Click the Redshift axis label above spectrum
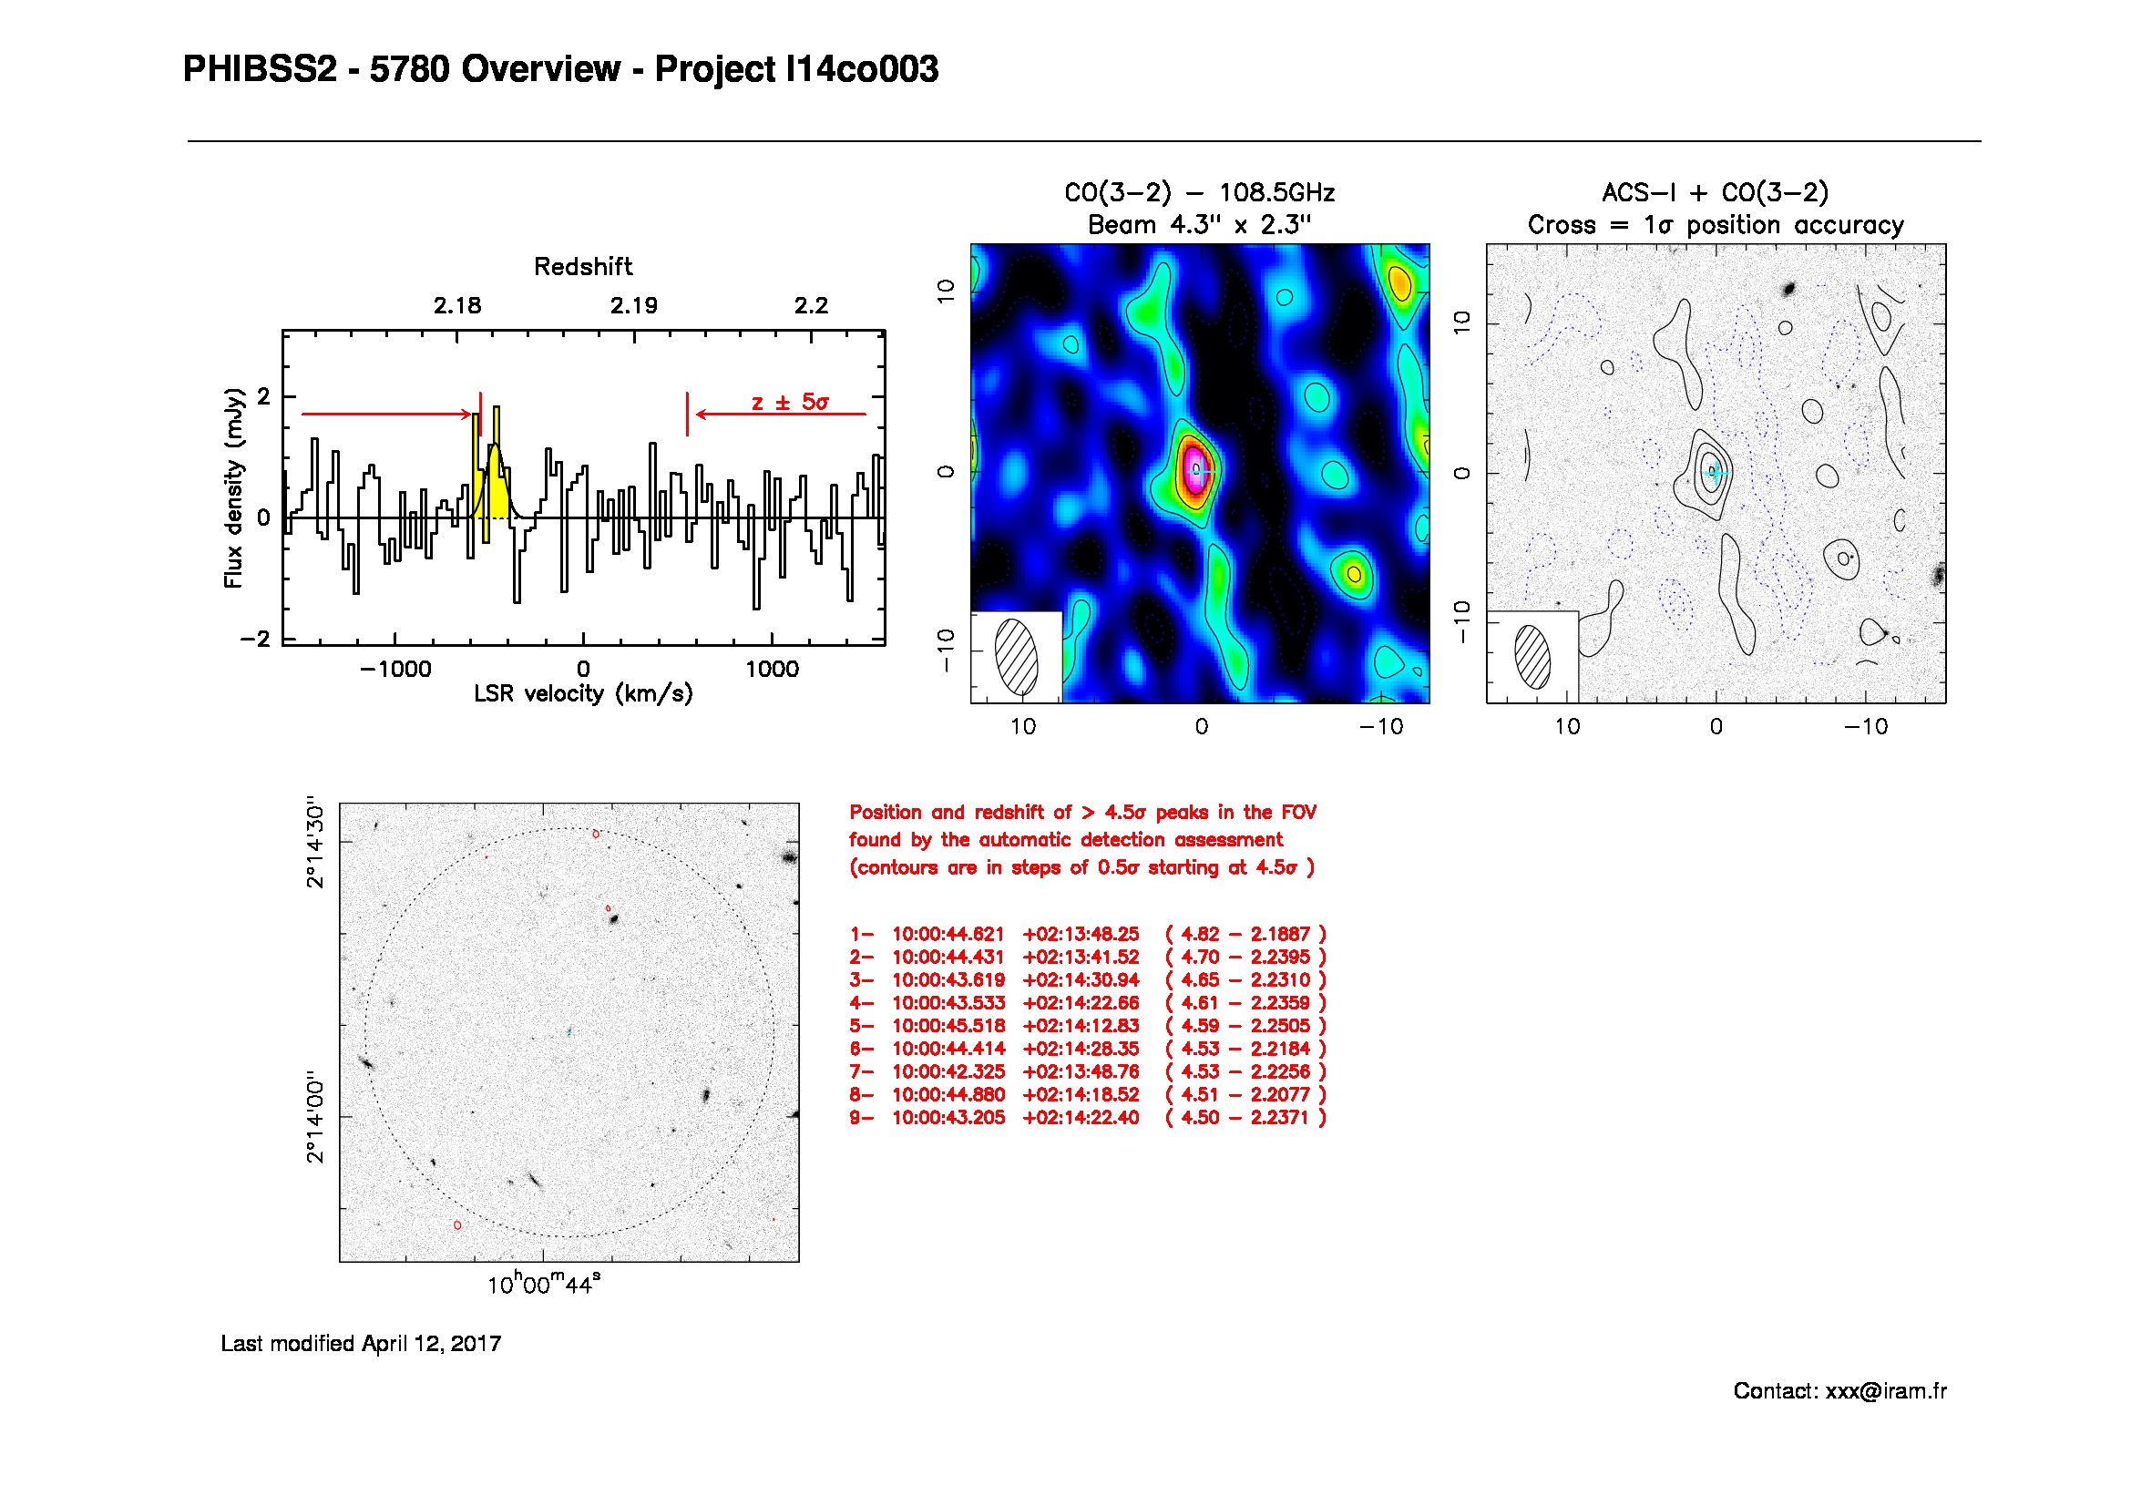 click(x=583, y=267)
